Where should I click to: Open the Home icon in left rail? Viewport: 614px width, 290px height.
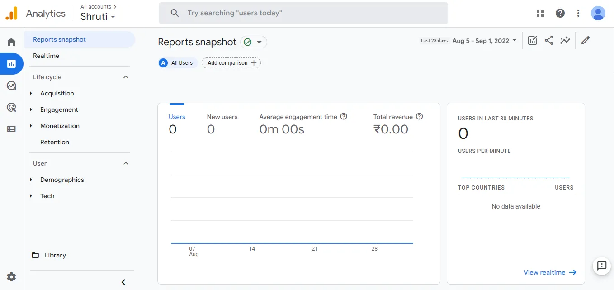click(x=11, y=42)
